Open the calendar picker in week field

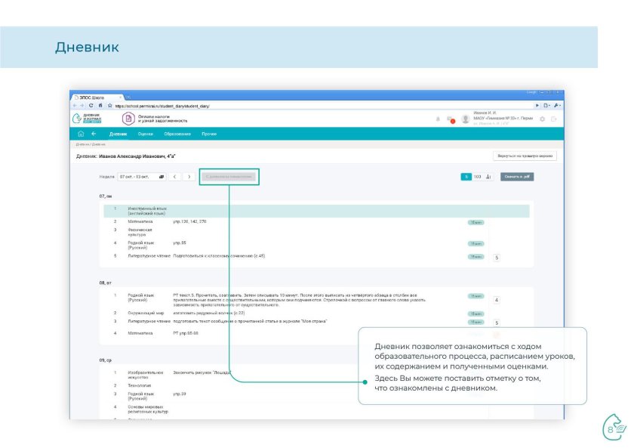[x=161, y=177]
